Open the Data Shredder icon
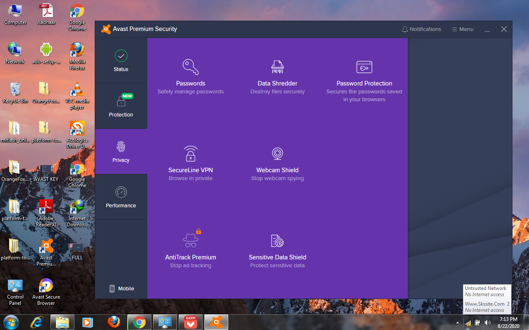529x330 pixels. (278, 66)
